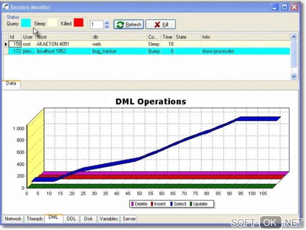
Task: Open the Data tab
Action: pos(11,84)
